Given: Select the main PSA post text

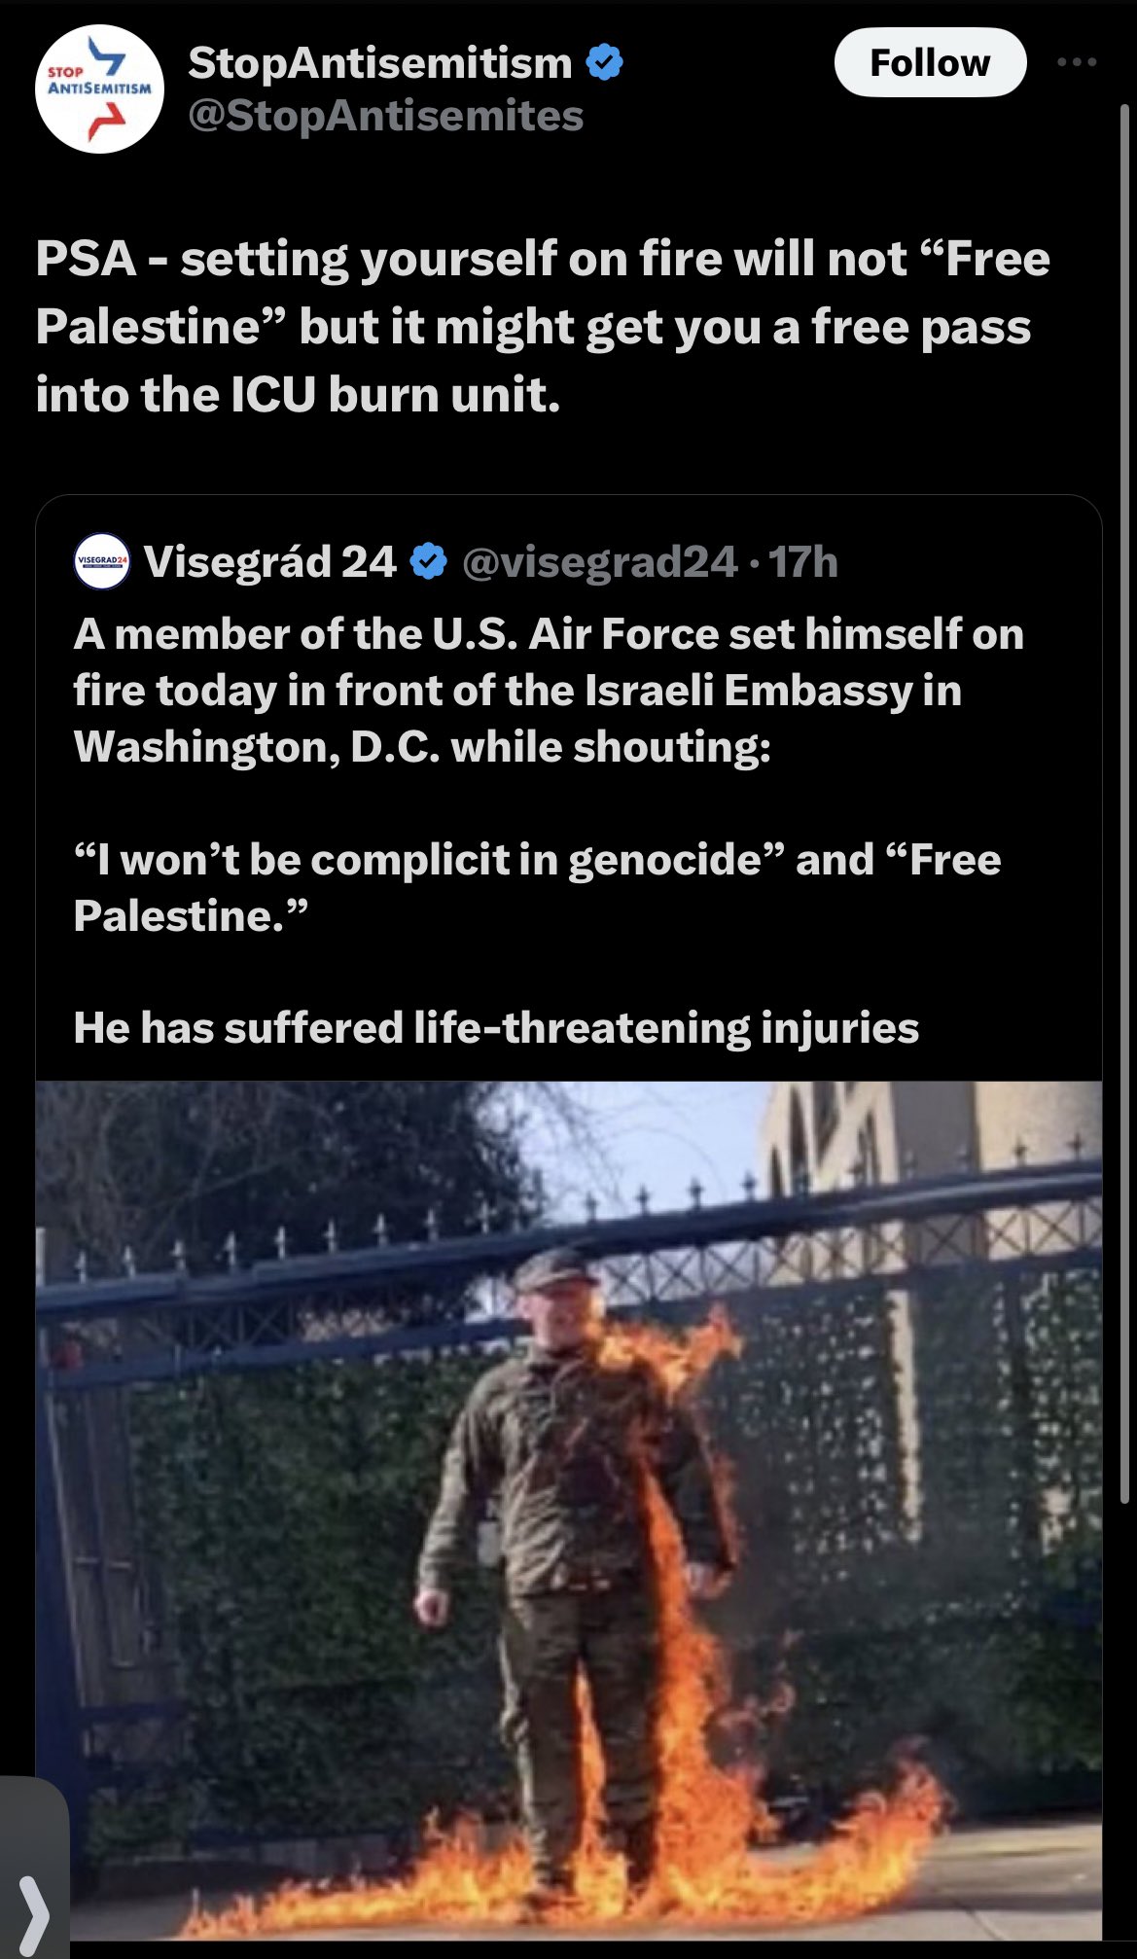Looking at the screenshot, I should click(543, 327).
